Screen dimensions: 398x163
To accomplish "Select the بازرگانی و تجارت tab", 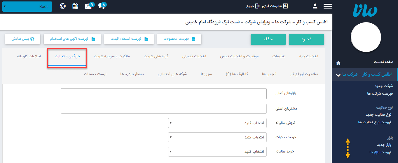I will click(67, 56).
